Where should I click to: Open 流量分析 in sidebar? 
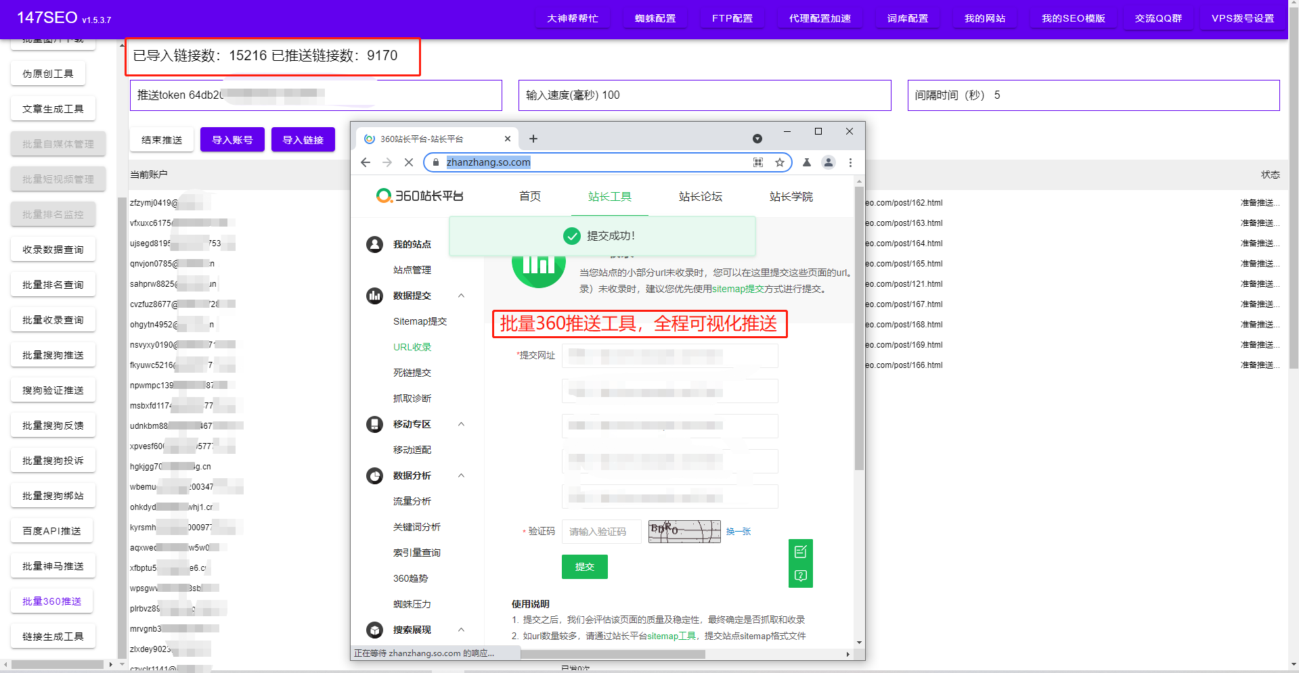click(x=412, y=501)
